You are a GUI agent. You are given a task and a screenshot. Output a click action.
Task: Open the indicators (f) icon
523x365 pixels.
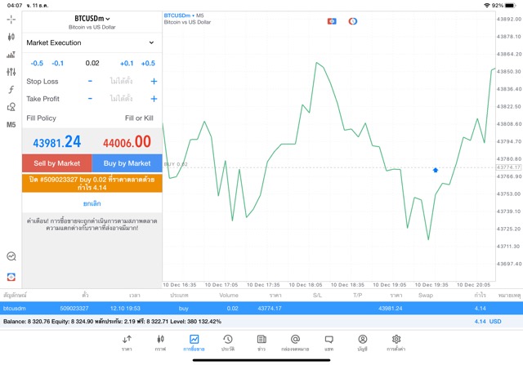coord(11,90)
